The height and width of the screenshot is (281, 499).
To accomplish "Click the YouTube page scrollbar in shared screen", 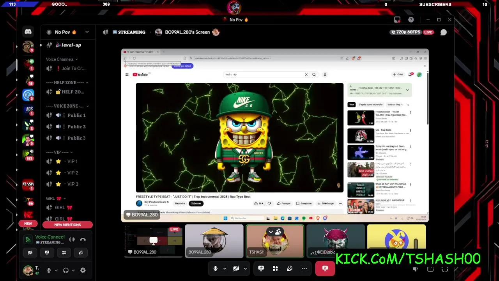I will click(428, 98).
